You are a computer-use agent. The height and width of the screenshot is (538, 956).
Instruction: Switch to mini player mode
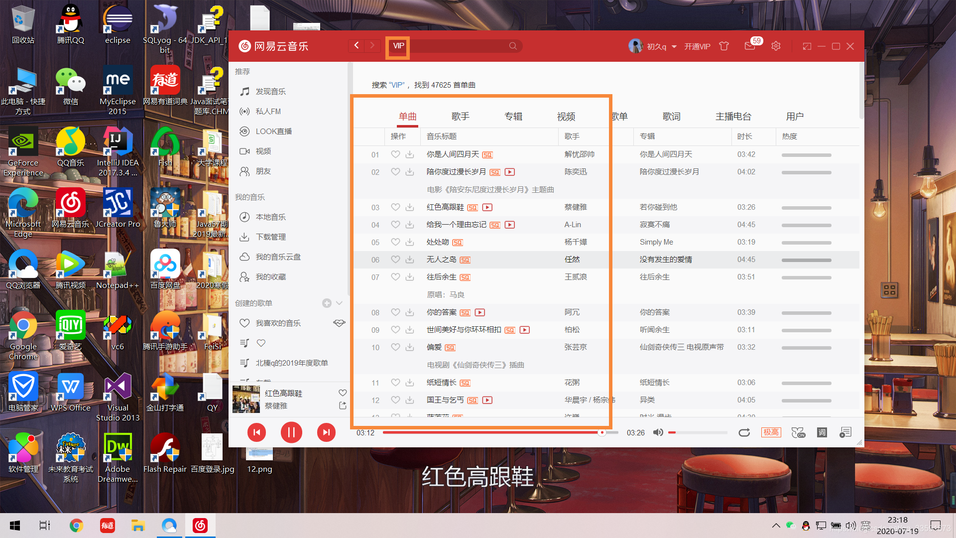pyautogui.click(x=807, y=46)
